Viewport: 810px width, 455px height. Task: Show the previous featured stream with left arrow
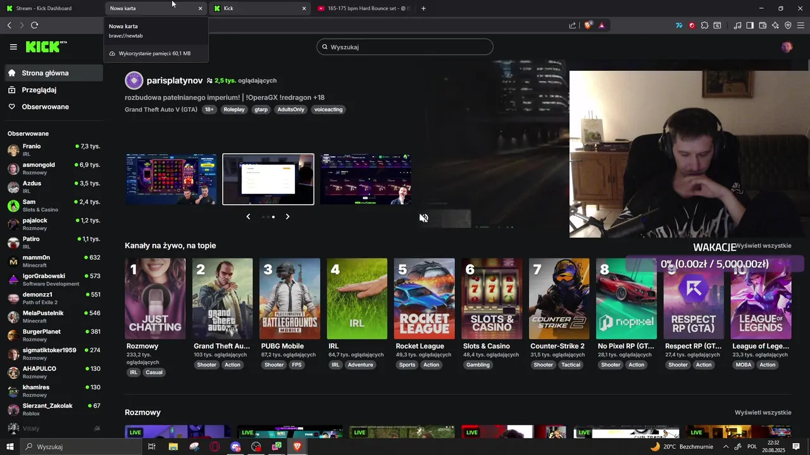(248, 217)
